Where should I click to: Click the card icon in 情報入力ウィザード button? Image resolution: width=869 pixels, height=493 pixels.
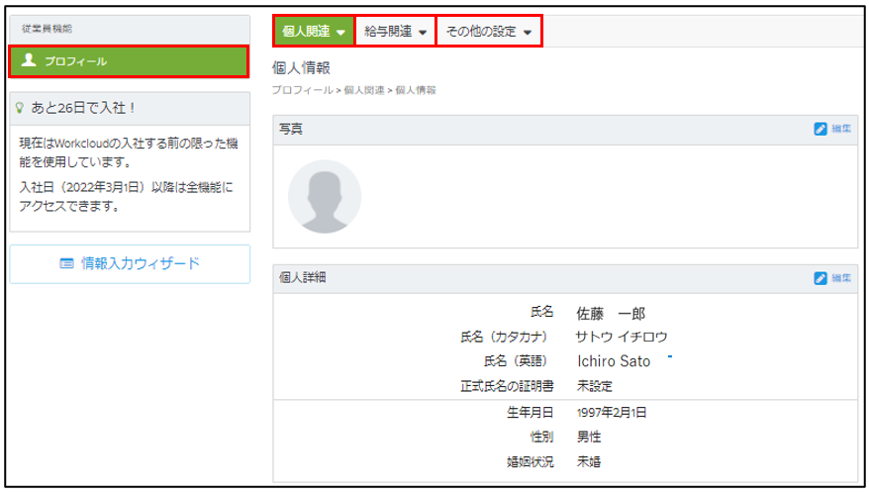pyautogui.click(x=66, y=263)
